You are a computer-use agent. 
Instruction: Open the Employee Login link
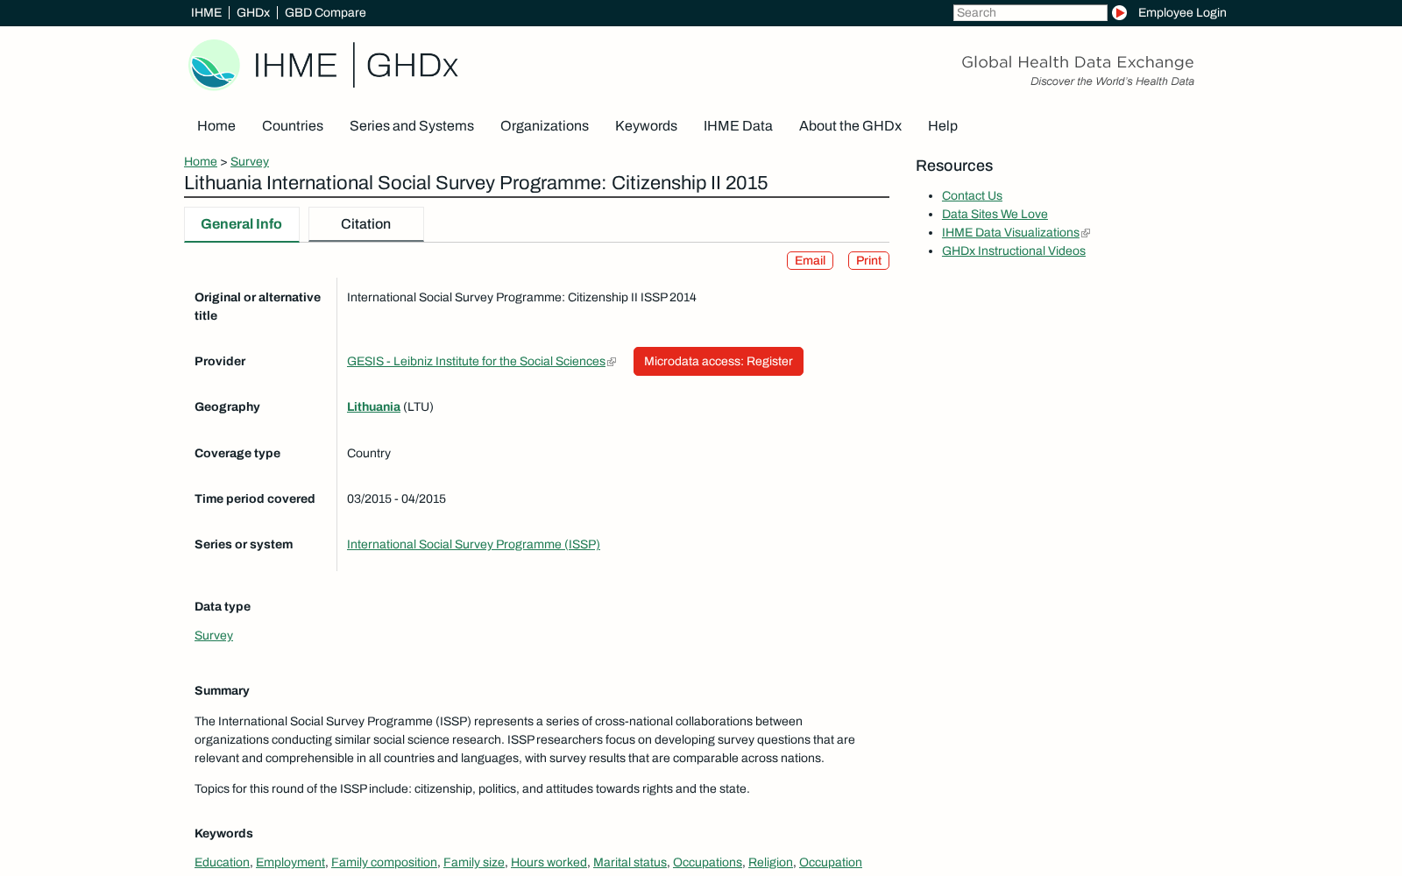pyautogui.click(x=1182, y=12)
